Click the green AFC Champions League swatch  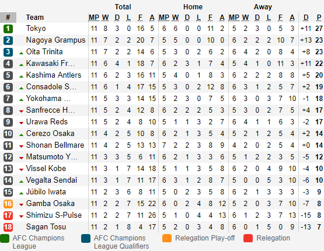pyautogui.click(x=5, y=238)
